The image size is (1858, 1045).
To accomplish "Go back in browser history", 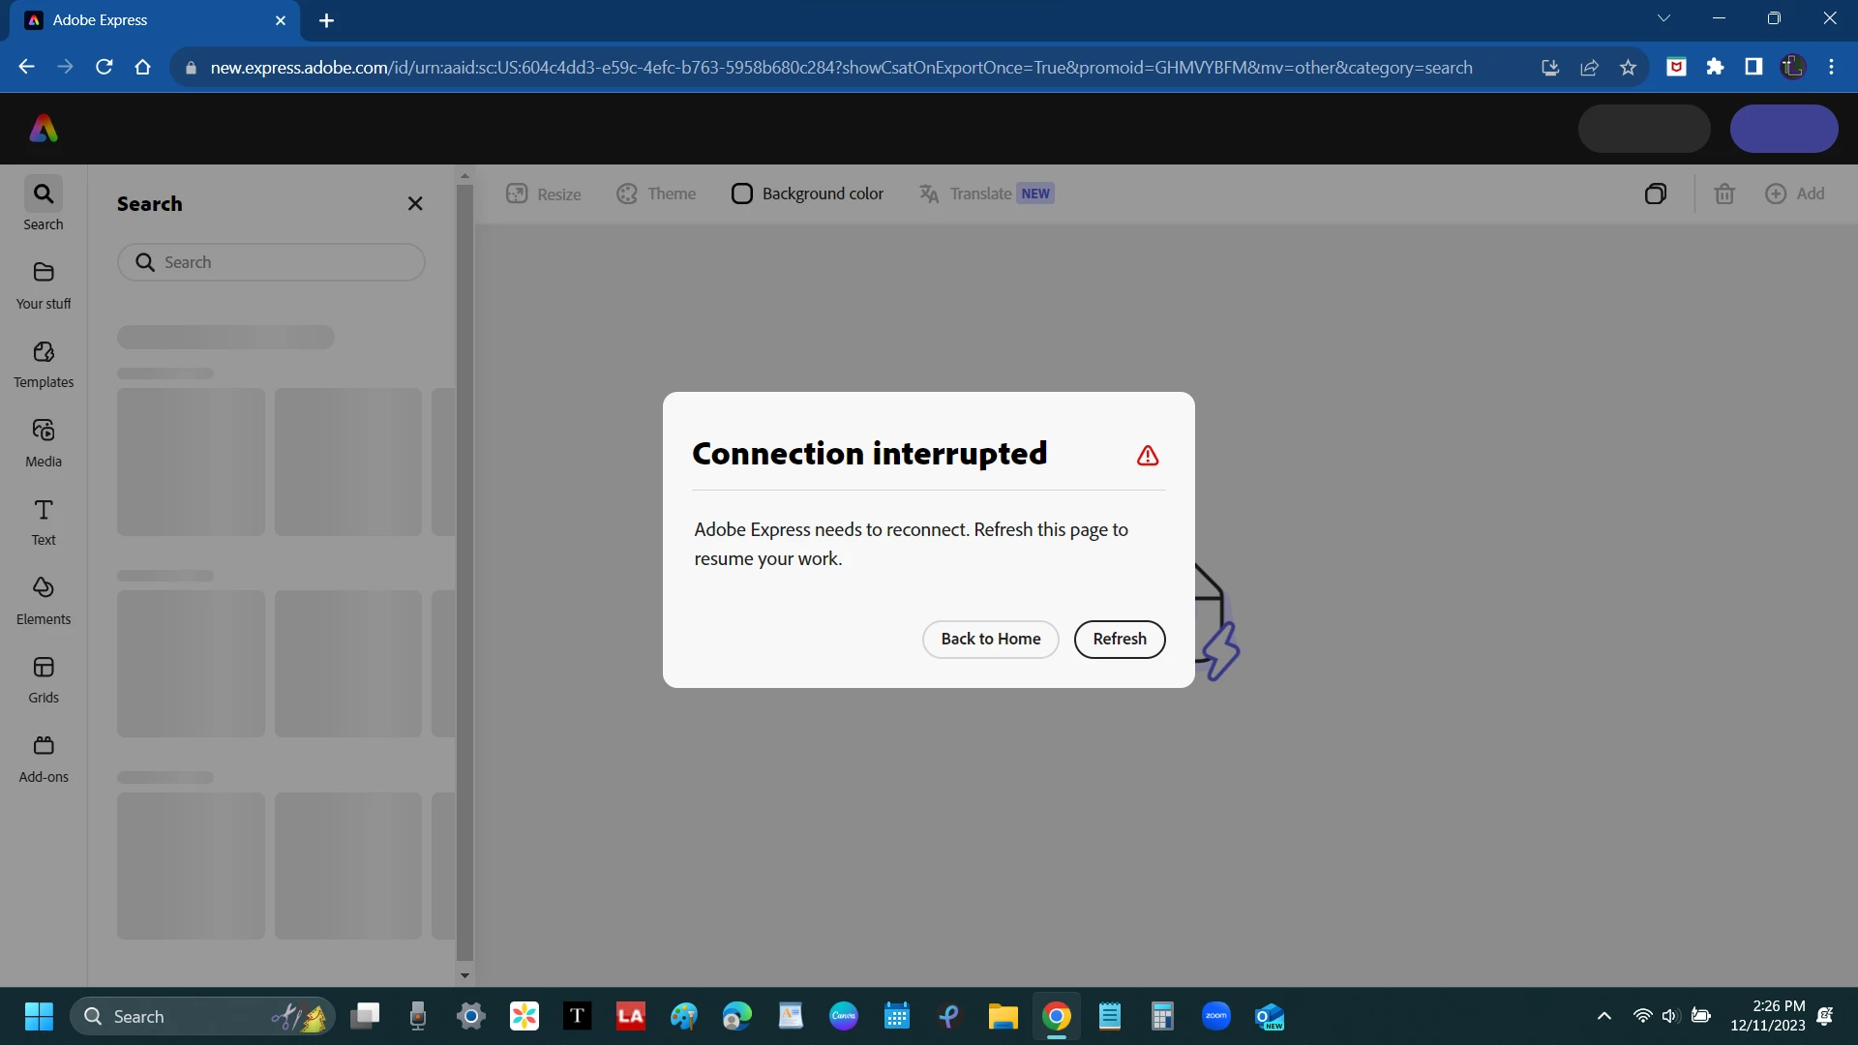I will tap(27, 67).
